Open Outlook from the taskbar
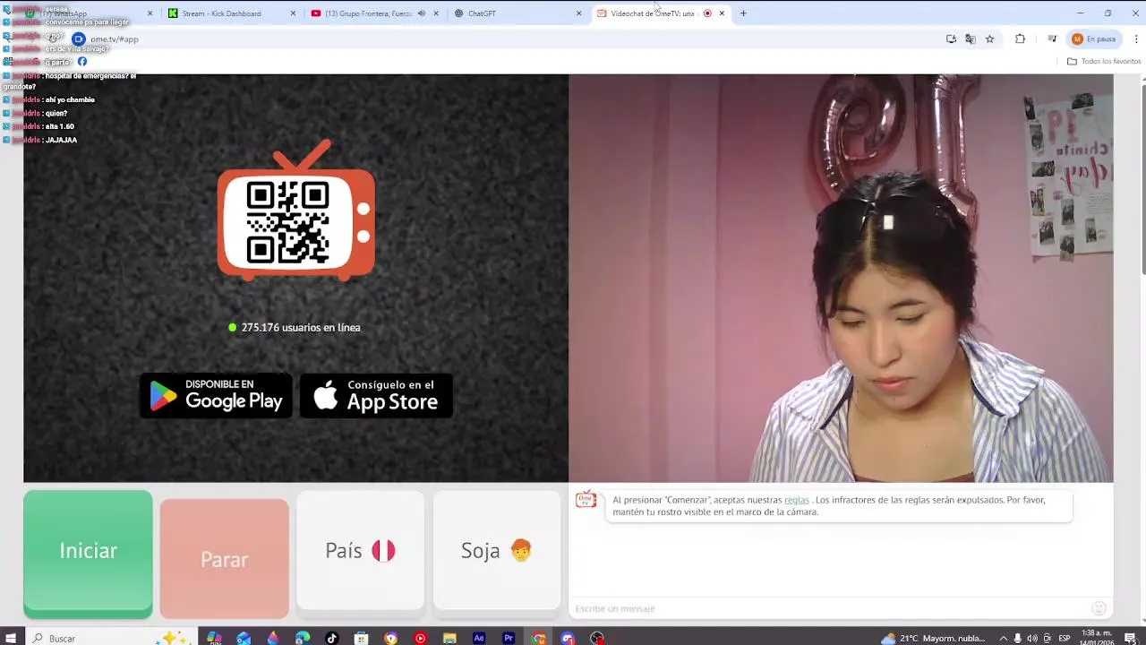The image size is (1146, 645). pos(244,638)
